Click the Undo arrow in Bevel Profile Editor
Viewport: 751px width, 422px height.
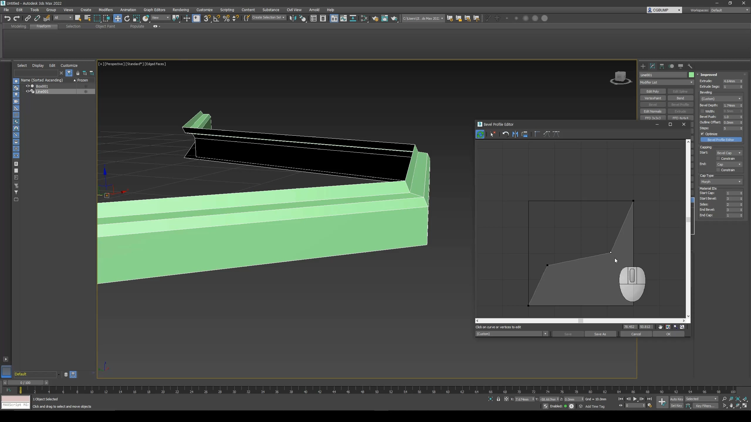pyautogui.click(x=505, y=134)
